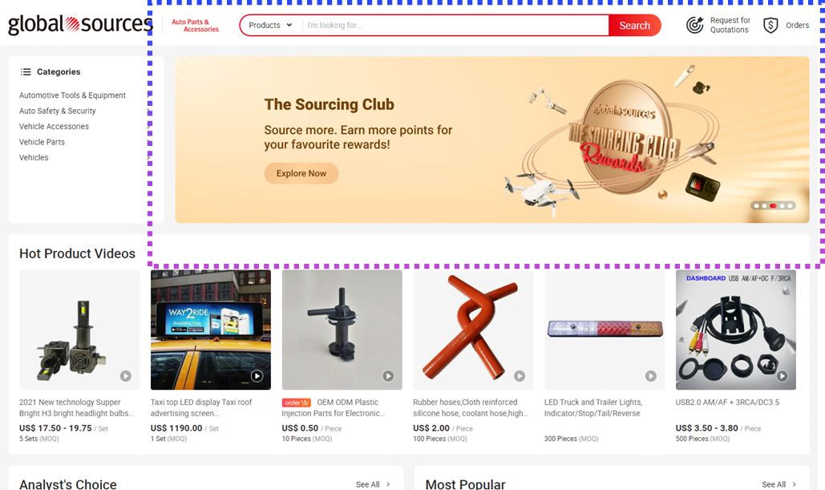
Task: Click the red Search button
Action: pos(634,26)
